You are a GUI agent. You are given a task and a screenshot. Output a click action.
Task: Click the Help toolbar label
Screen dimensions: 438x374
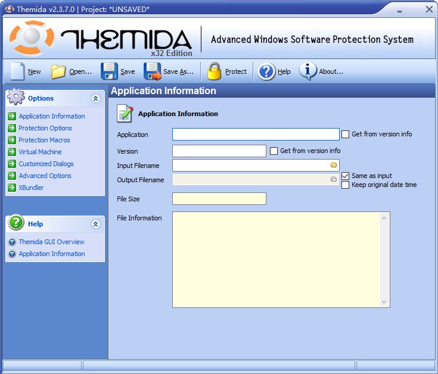coord(284,71)
